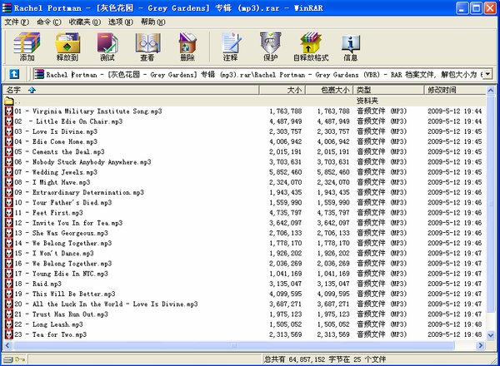The height and width of the screenshot is (366, 500).
Task: Select '12 - Invite You In for Tea.mp3'
Action: pyautogui.click(x=68, y=223)
